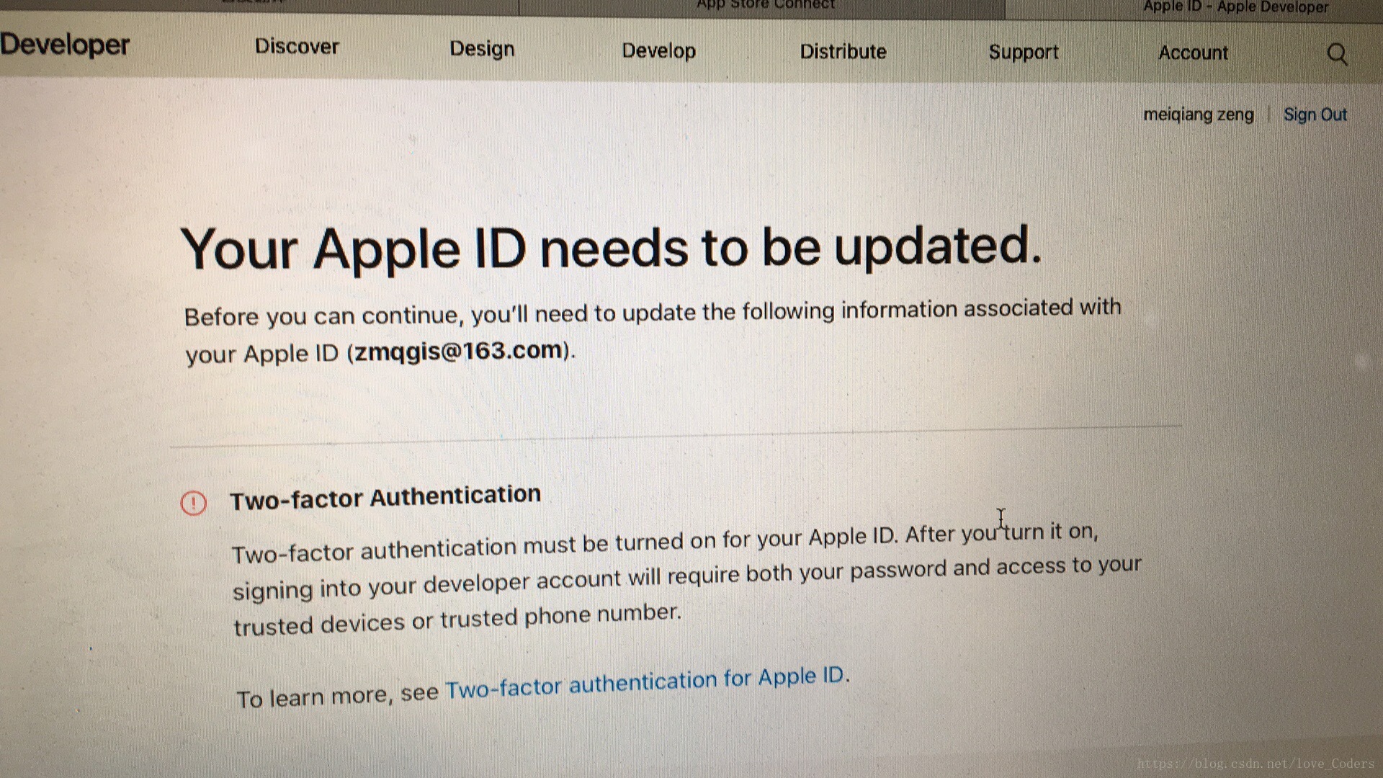Click the paragraph beginning 'Two-factor authentication must be turned on'
The height and width of the screenshot is (778, 1383).
tap(686, 578)
